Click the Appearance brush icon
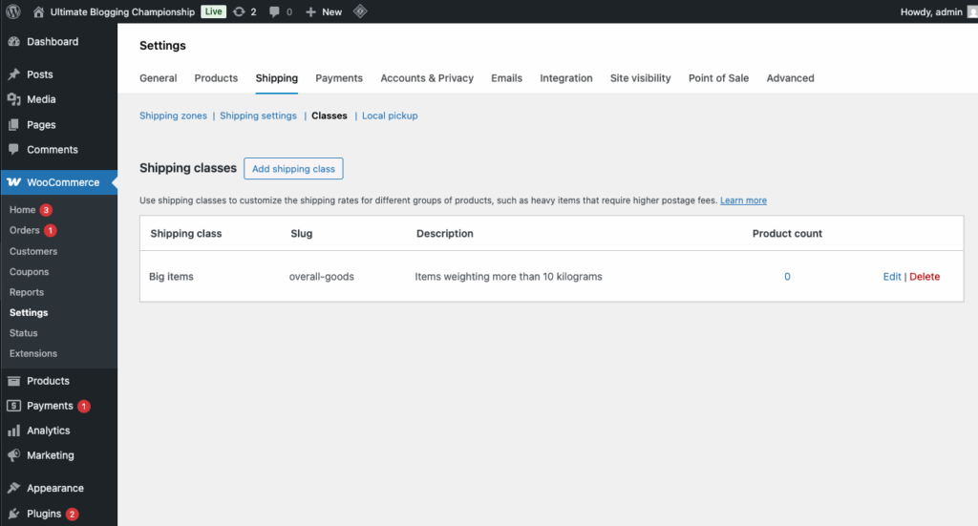 [x=13, y=488]
